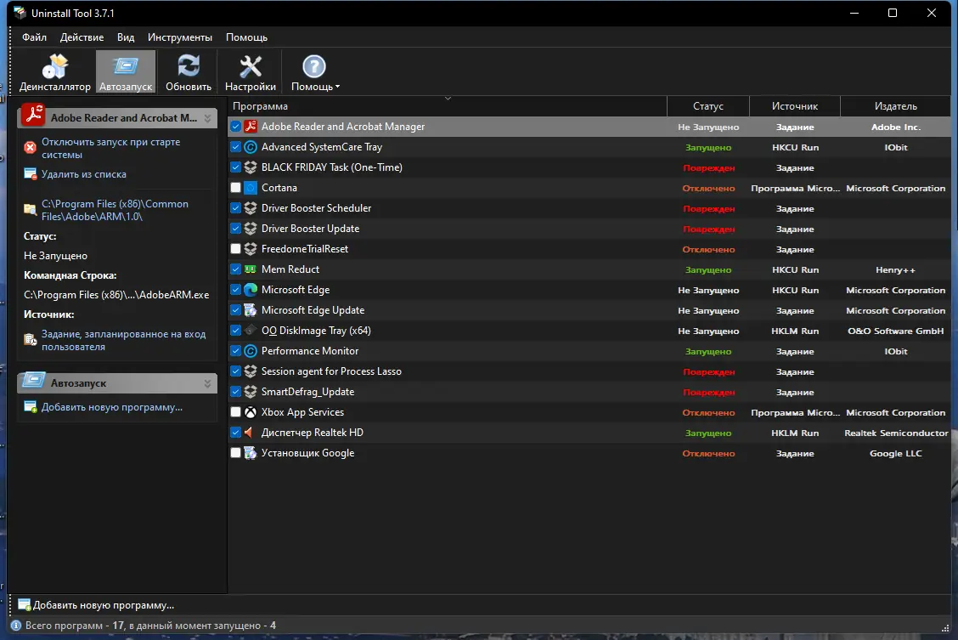Open the Помощь menu in menu bar
Image resolution: width=958 pixels, height=640 pixels.
[x=247, y=37]
